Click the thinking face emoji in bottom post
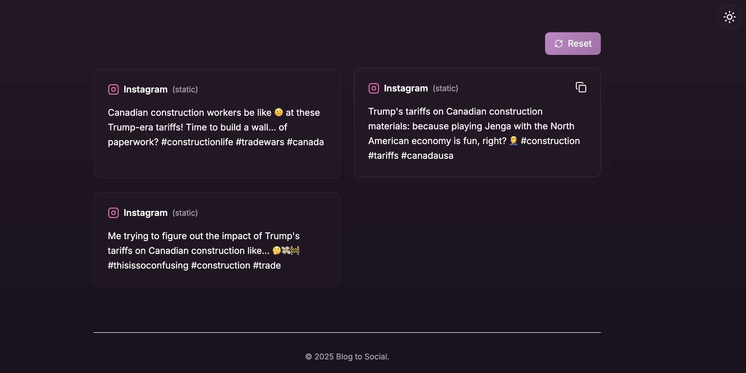746x373 pixels. click(276, 250)
